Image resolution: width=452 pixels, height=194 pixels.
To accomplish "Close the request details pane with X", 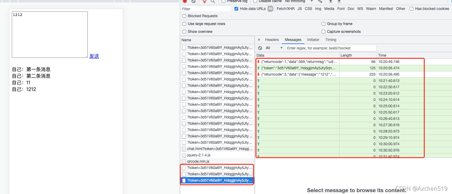I will tap(259, 40).
